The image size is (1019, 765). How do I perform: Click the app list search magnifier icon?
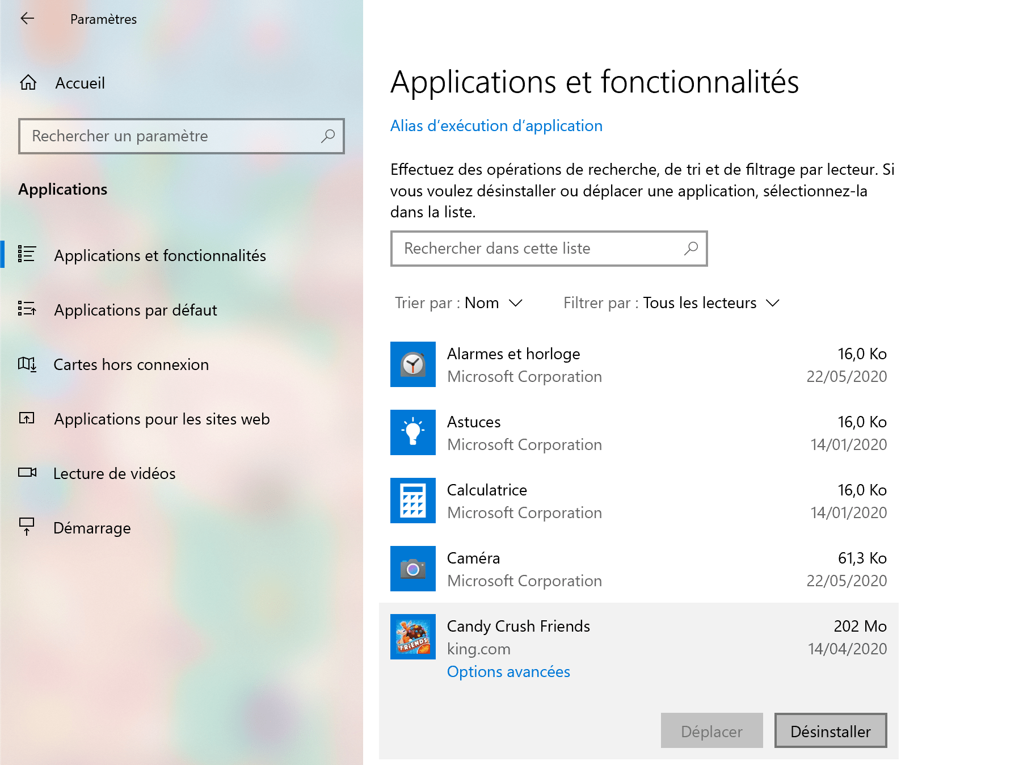pyautogui.click(x=691, y=249)
